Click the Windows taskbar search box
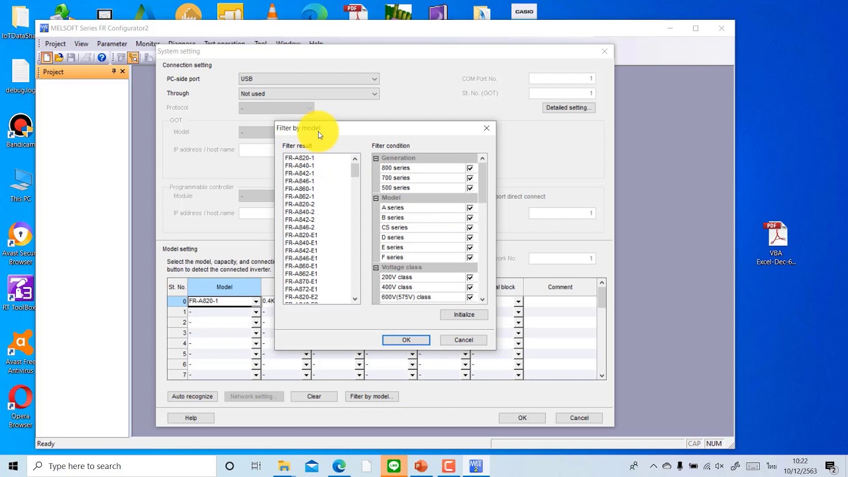This screenshot has width=848, height=477. pos(123,466)
